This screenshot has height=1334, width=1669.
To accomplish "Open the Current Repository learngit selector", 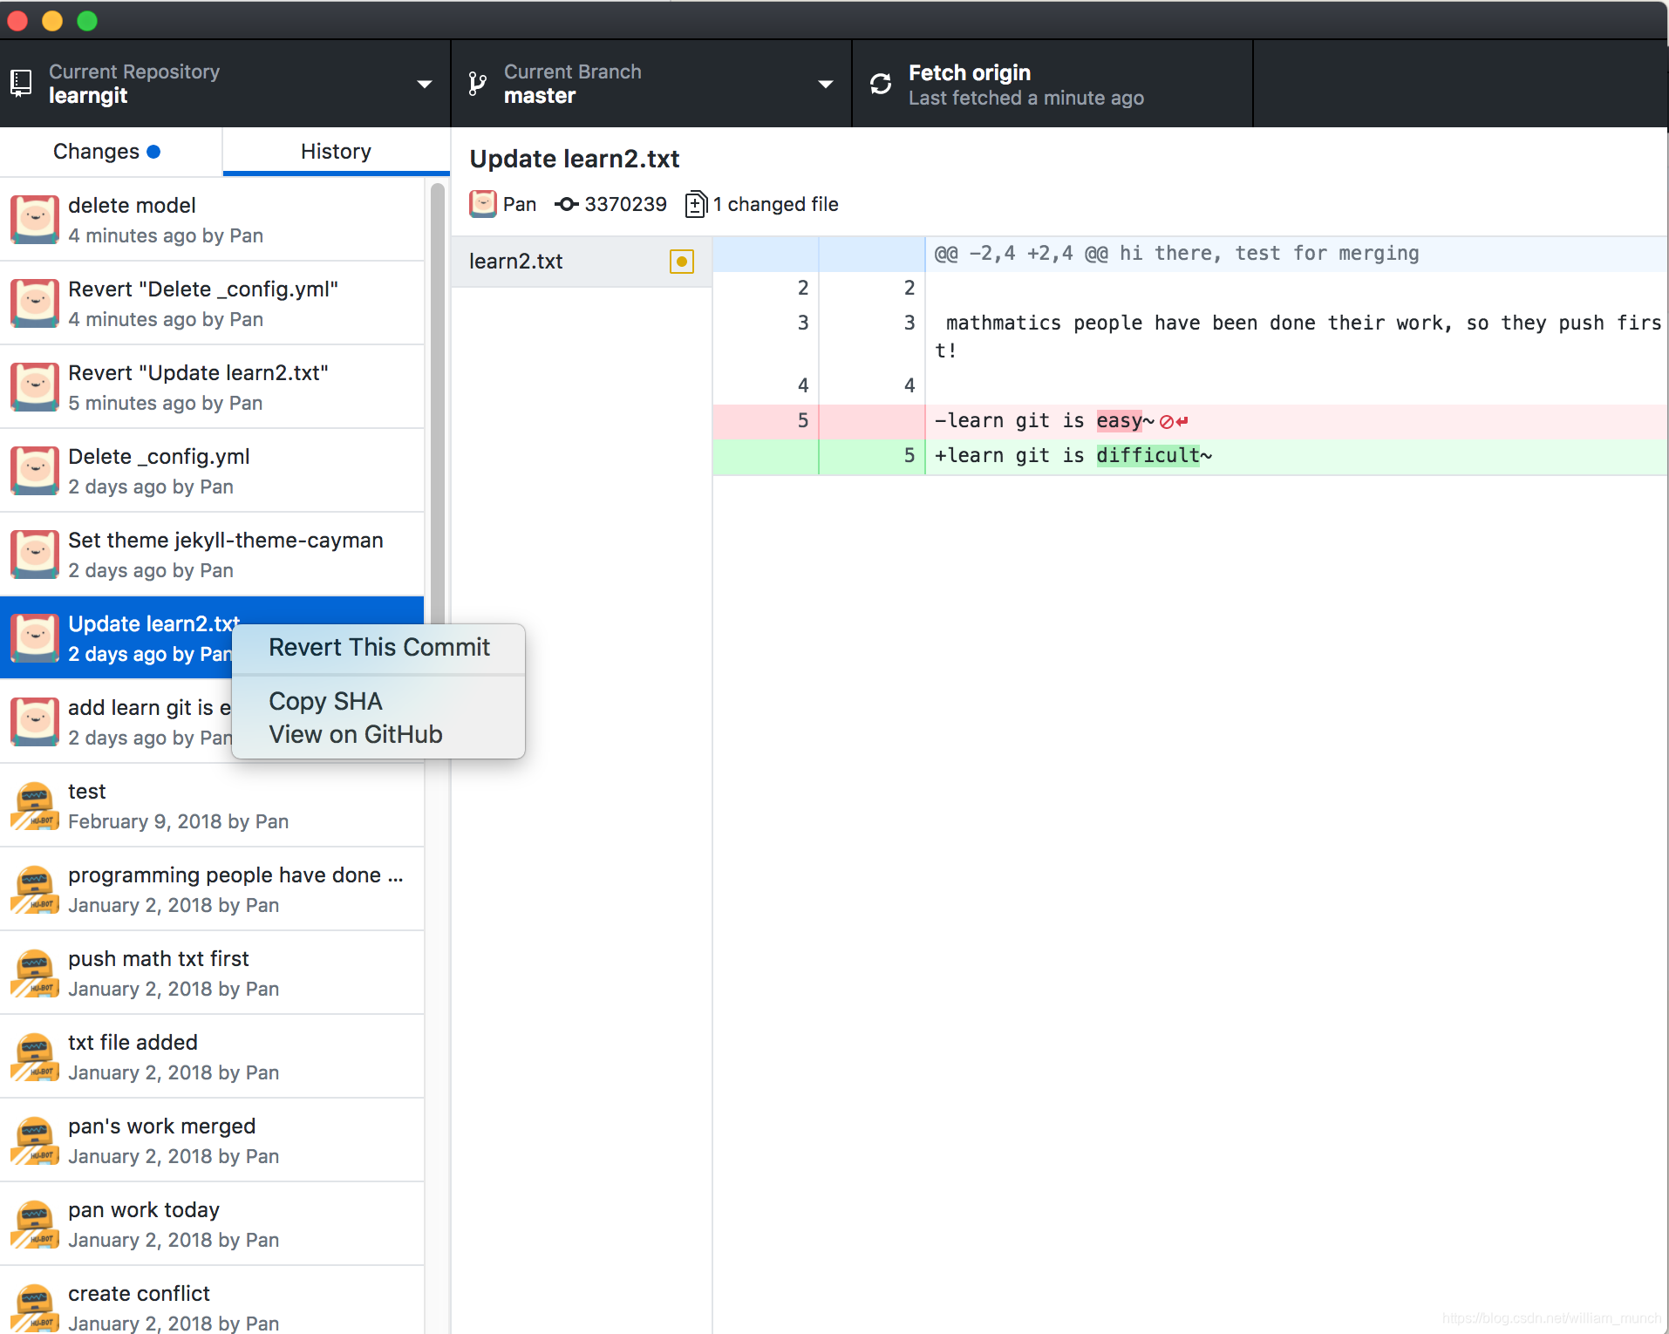I will coord(225,84).
